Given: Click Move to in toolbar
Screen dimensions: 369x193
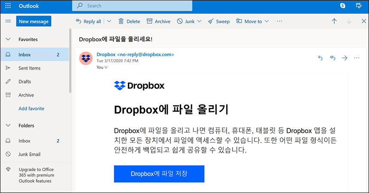Looking at the screenshot, I should 249,21.
